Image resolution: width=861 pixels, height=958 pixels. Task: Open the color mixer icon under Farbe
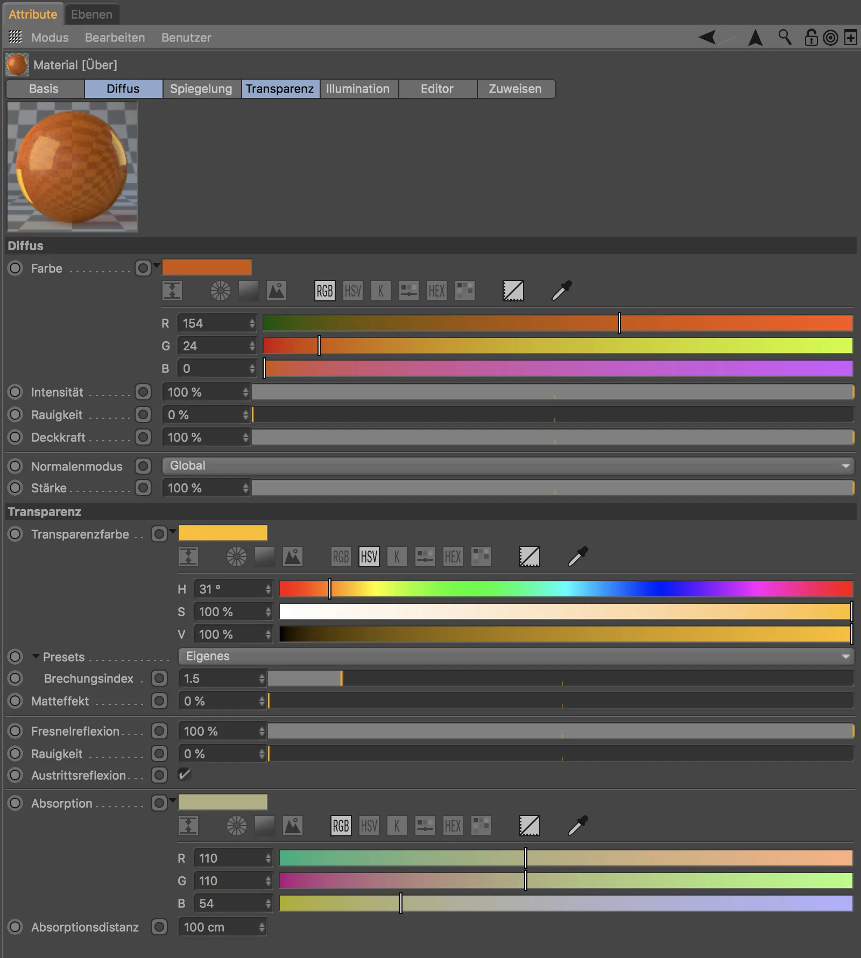(x=408, y=291)
